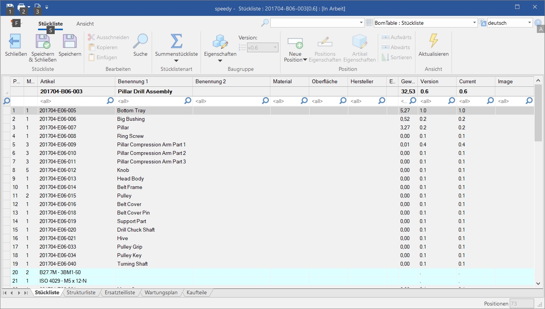Click the print icon in title bar
This screenshot has width=545, height=309.
[x=22, y=7]
